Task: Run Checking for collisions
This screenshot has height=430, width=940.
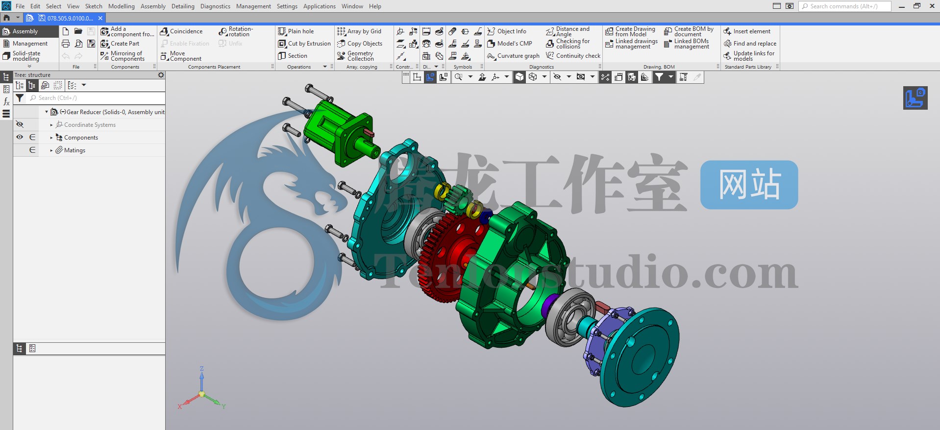Action: tap(568, 44)
